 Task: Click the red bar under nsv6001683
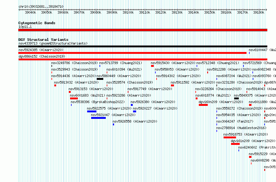click(x=74, y=98)
